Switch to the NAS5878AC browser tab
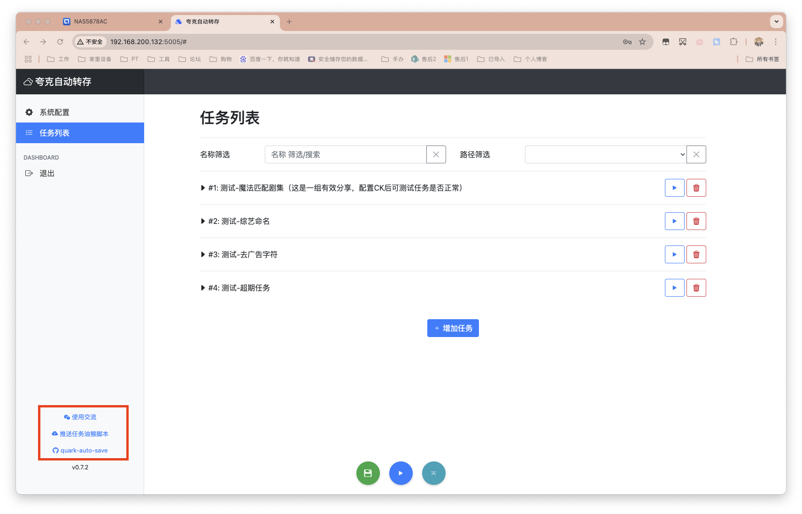 [113, 22]
